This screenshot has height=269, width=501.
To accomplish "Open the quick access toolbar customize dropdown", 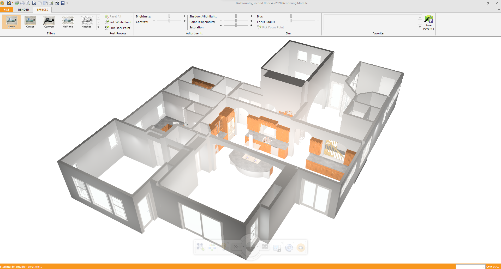I will (x=67, y=3).
